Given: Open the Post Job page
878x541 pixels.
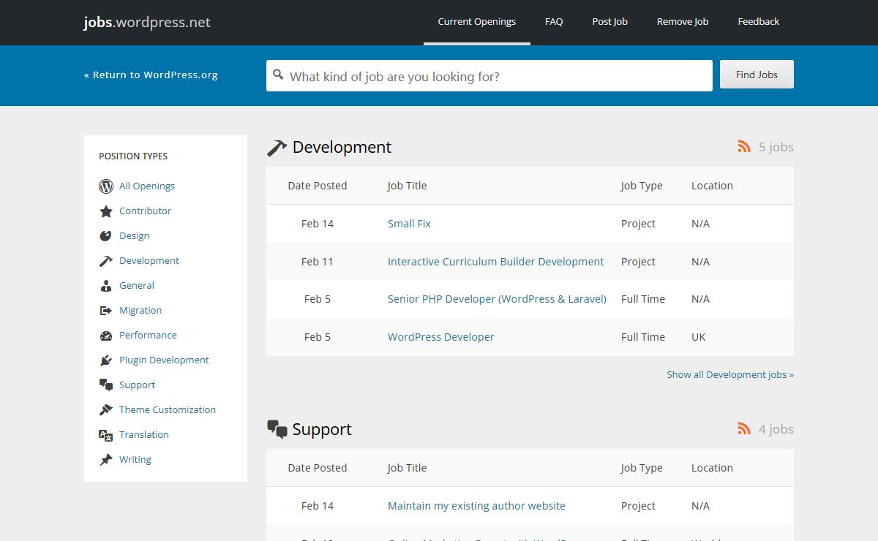Looking at the screenshot, I should tap(610, 22).
